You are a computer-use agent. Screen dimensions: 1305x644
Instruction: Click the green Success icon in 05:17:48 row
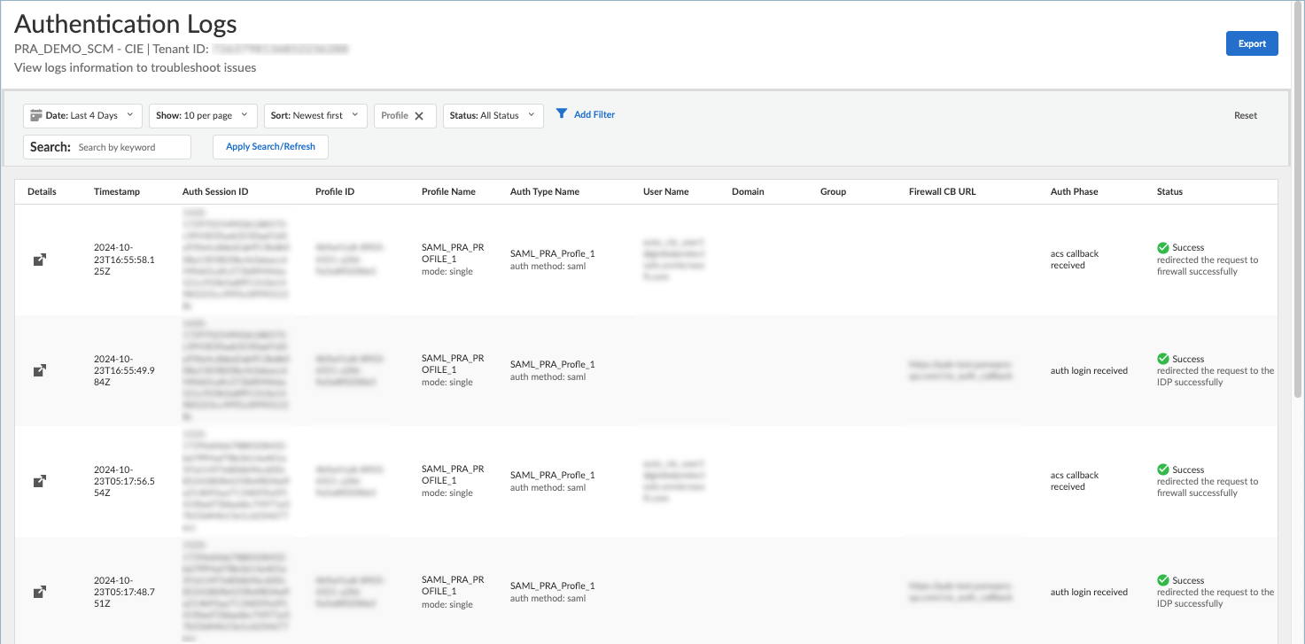[1163, 580]
